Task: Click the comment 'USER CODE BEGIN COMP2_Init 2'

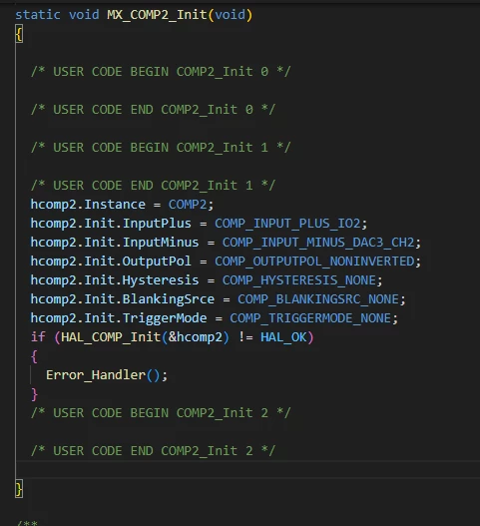Action: tap(161, 412)
